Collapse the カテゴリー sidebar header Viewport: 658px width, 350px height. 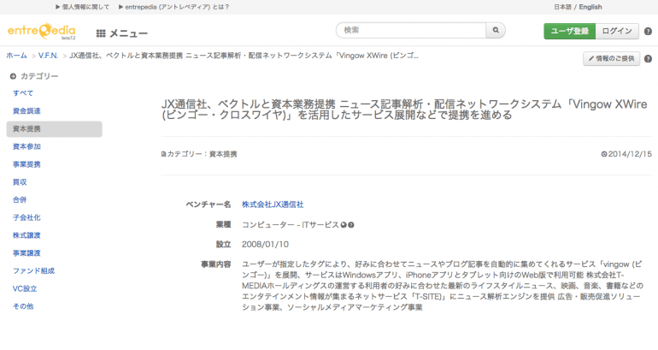click(x=34, y=76)
